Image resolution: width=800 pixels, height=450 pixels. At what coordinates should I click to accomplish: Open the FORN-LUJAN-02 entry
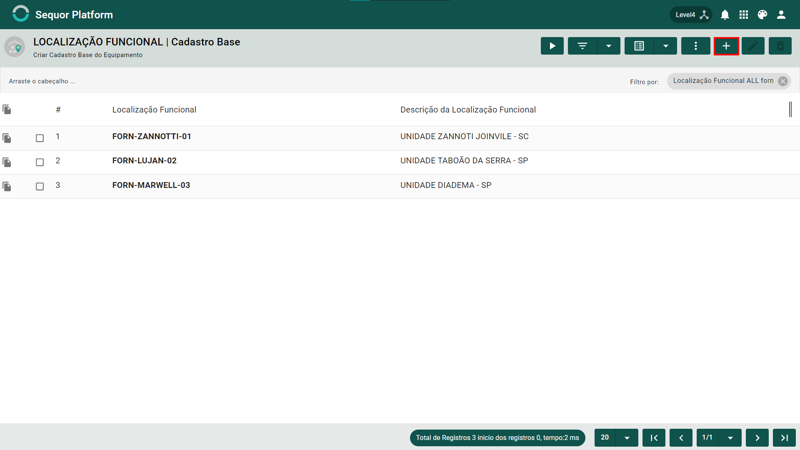coord(144,160)
